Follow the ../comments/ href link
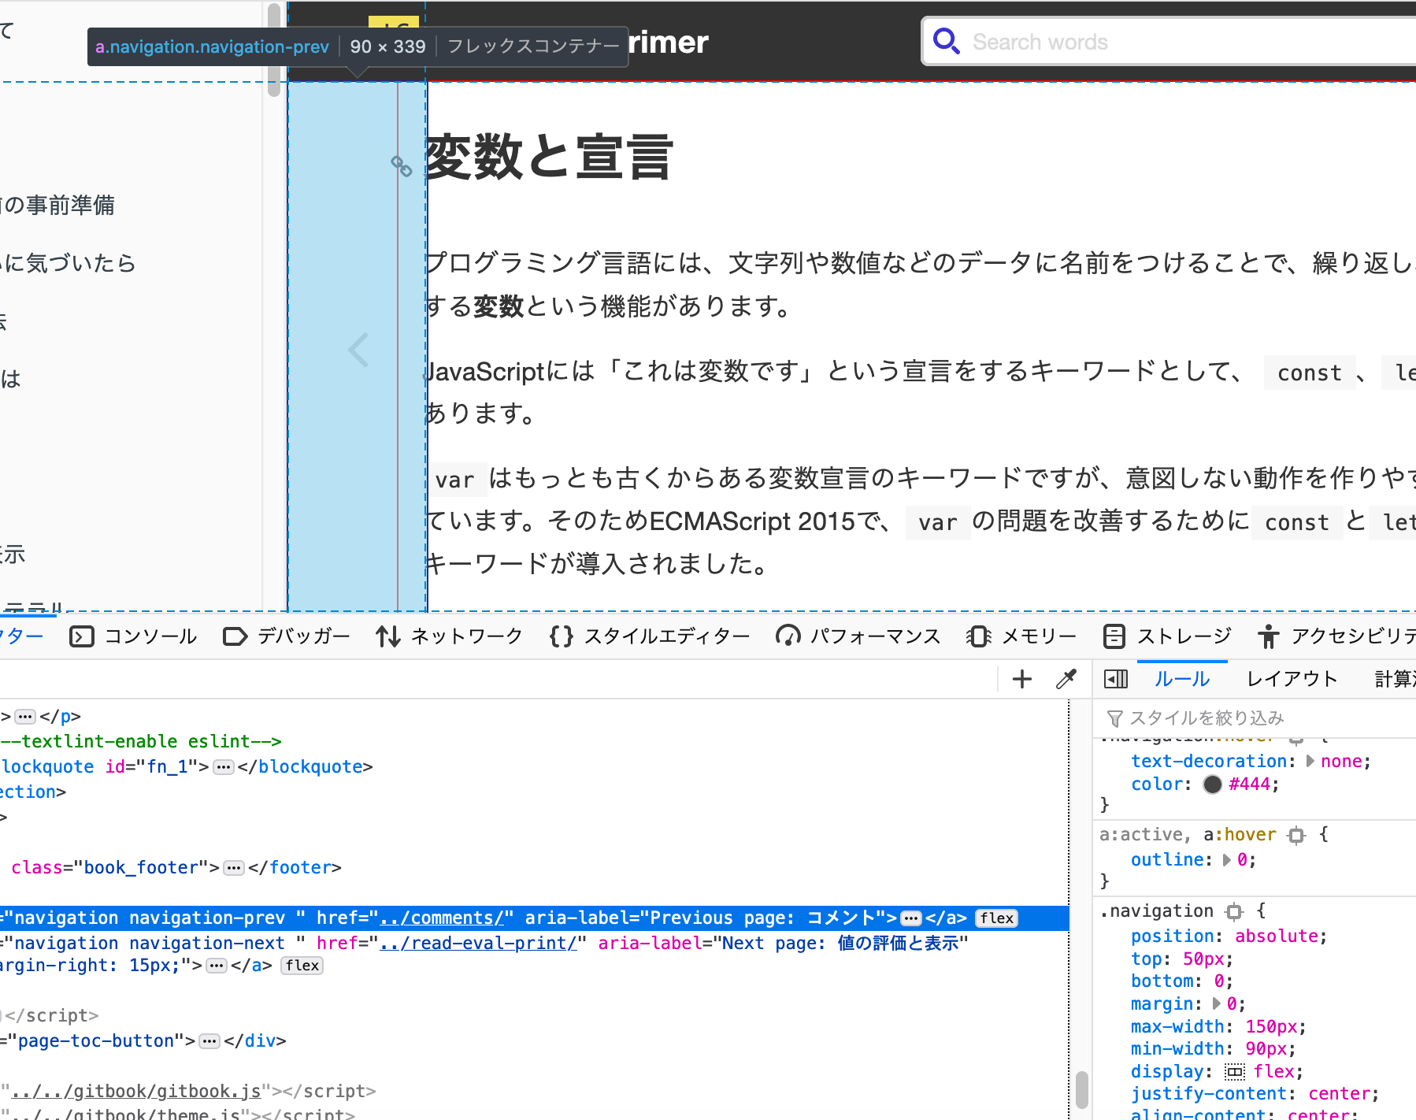The image size is (1416, 1120). tap(443, 918)
